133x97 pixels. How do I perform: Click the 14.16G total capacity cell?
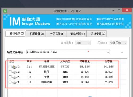[109, 67]
